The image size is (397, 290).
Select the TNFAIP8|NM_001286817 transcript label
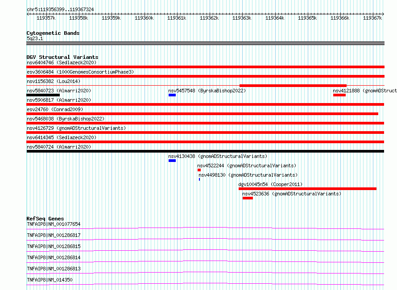pos(54,235)
